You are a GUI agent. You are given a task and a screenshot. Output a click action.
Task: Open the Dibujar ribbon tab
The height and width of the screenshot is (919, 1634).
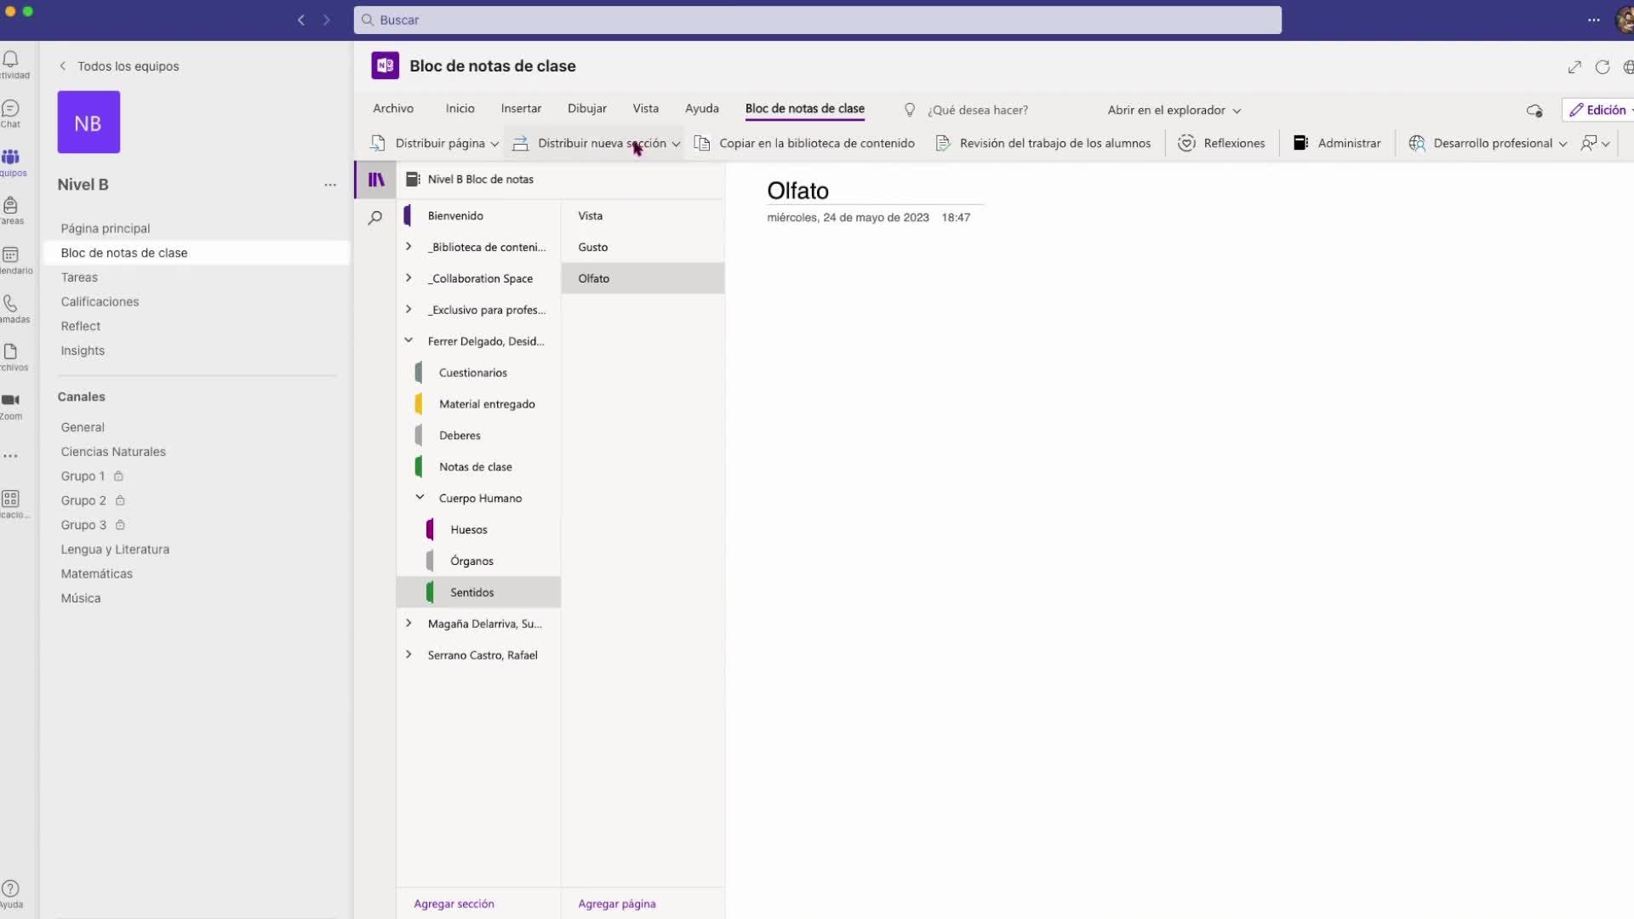[586, 108]
